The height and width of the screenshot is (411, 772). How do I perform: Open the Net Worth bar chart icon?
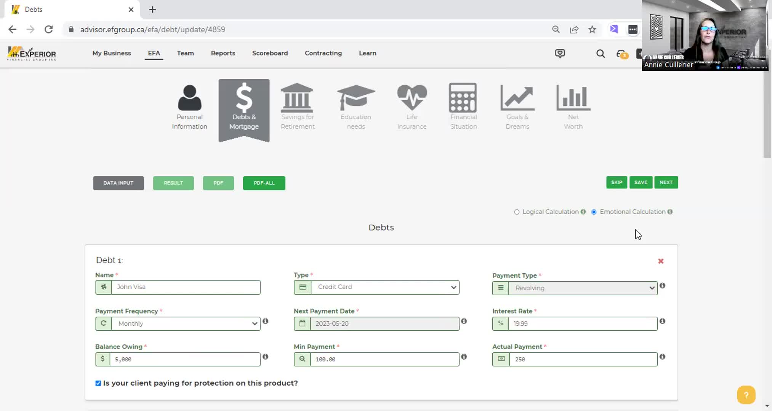pyautogui.click(x=573, y=98)
